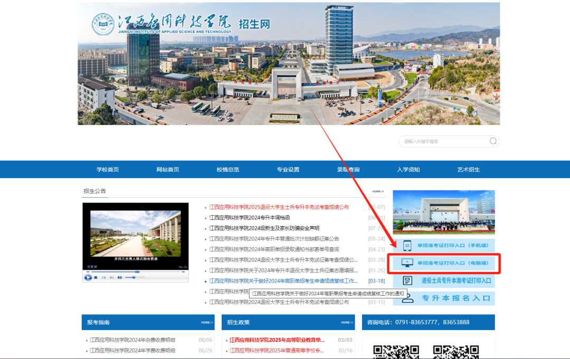Adjust the video volume slider

tap(135, 277)
